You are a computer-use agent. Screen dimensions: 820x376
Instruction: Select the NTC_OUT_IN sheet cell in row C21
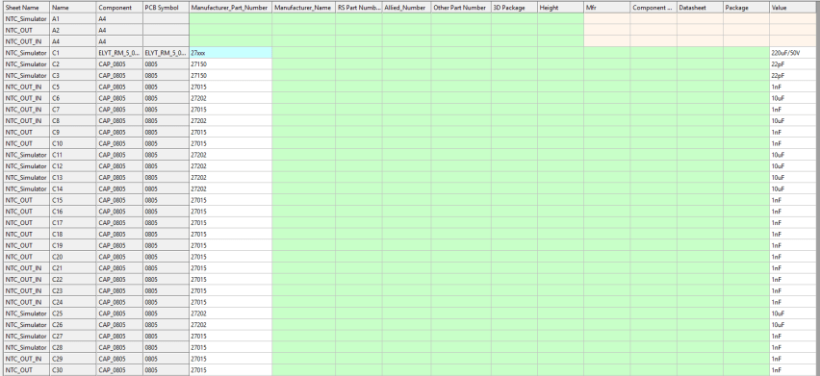27,268
